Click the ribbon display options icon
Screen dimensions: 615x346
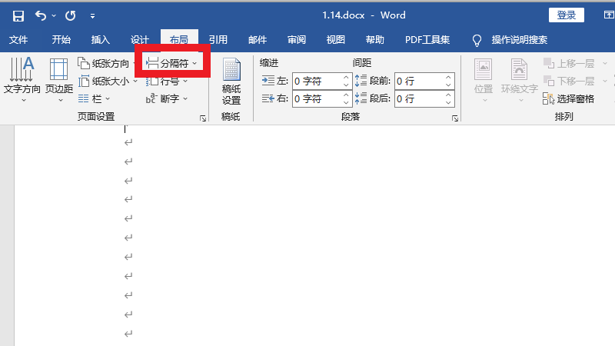609,15
